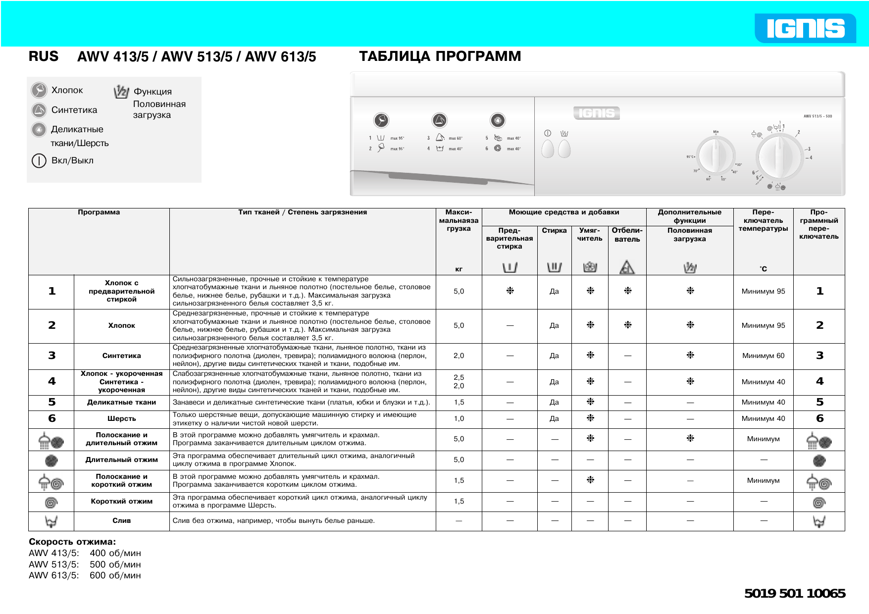Click the bleach asterisk mark in the Хлопок row
Viewport: 869px width, 614px height.
point(627,325)
